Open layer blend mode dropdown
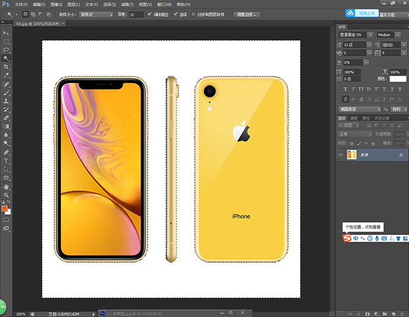This screenshot has height=317, width=409. point(355,134)
